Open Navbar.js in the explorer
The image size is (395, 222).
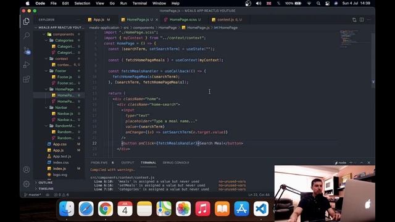[65, 113]
